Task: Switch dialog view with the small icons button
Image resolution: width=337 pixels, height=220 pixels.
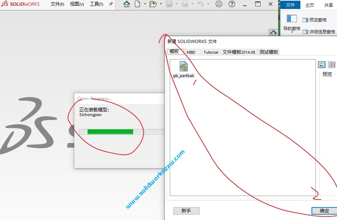Action: point(332,64)
